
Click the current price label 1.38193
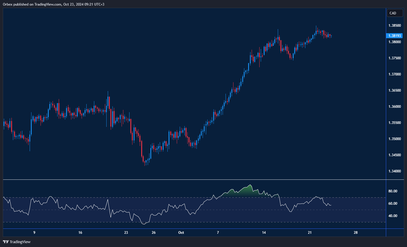coord(395,36)
